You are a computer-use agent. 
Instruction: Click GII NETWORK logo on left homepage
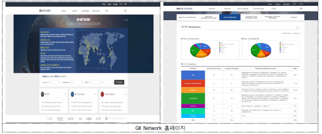pyautogui.click(x=45, y=11)
